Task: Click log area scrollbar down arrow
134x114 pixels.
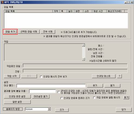Action: (84, 59)
